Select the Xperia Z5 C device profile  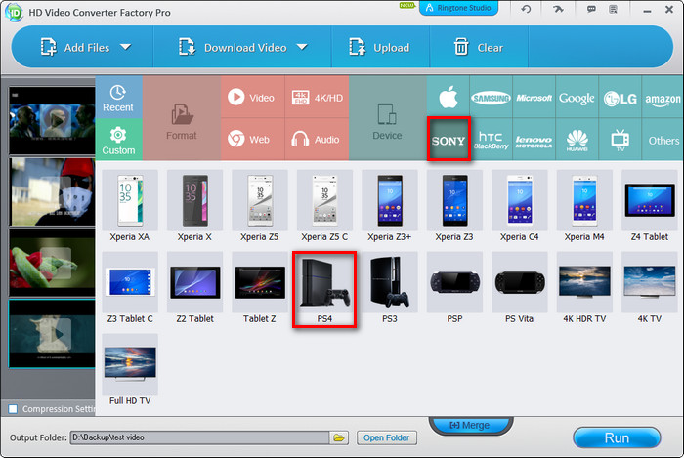(x=324, y=206)
